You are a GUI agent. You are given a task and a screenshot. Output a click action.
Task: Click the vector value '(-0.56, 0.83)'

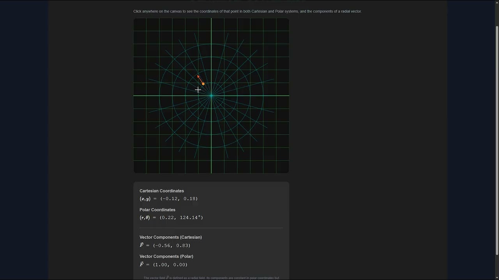(x=172, y=246)
